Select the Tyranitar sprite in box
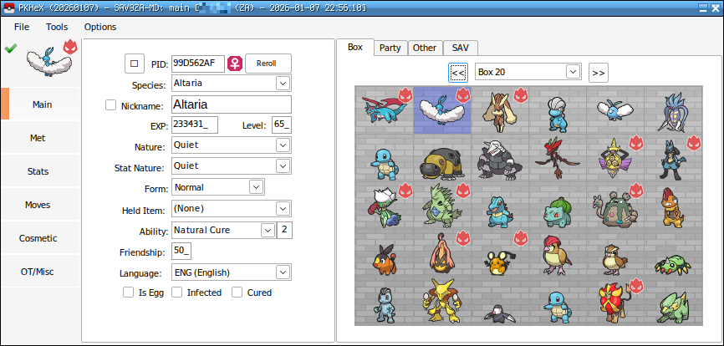724x346 pixels. pyautogui.click(x=440, y=203)
